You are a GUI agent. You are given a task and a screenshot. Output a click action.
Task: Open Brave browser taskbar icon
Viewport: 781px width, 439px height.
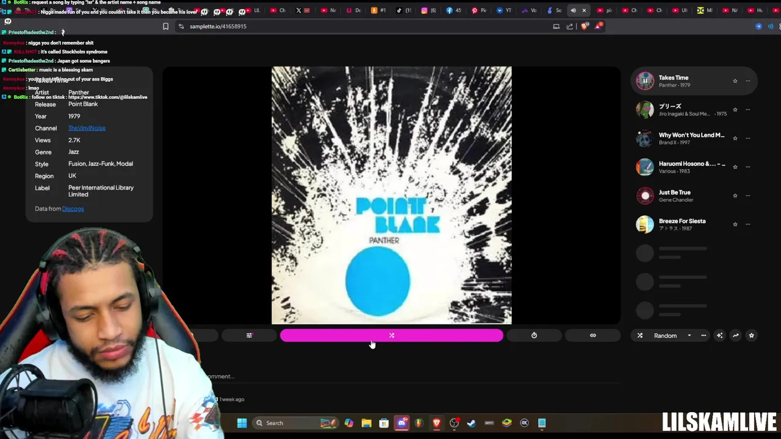tap(437, 423)
